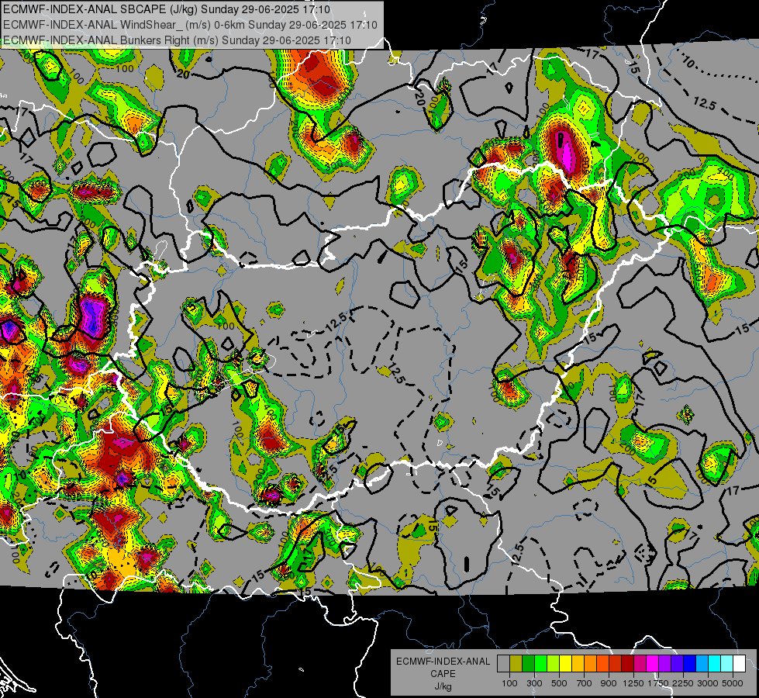Select the brick red swatch after 900
The image size is (759, 698).
[x=616, y=663]
